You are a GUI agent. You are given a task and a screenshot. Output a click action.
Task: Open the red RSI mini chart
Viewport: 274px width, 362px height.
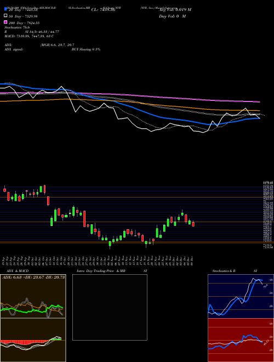click(x=241, y=340)
